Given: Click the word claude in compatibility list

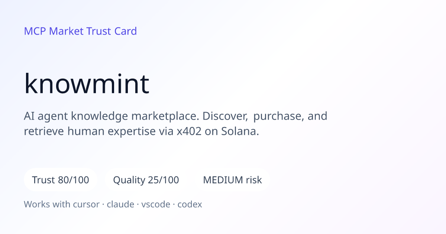Looking at the screenshot, I should [x=120, y=204].
